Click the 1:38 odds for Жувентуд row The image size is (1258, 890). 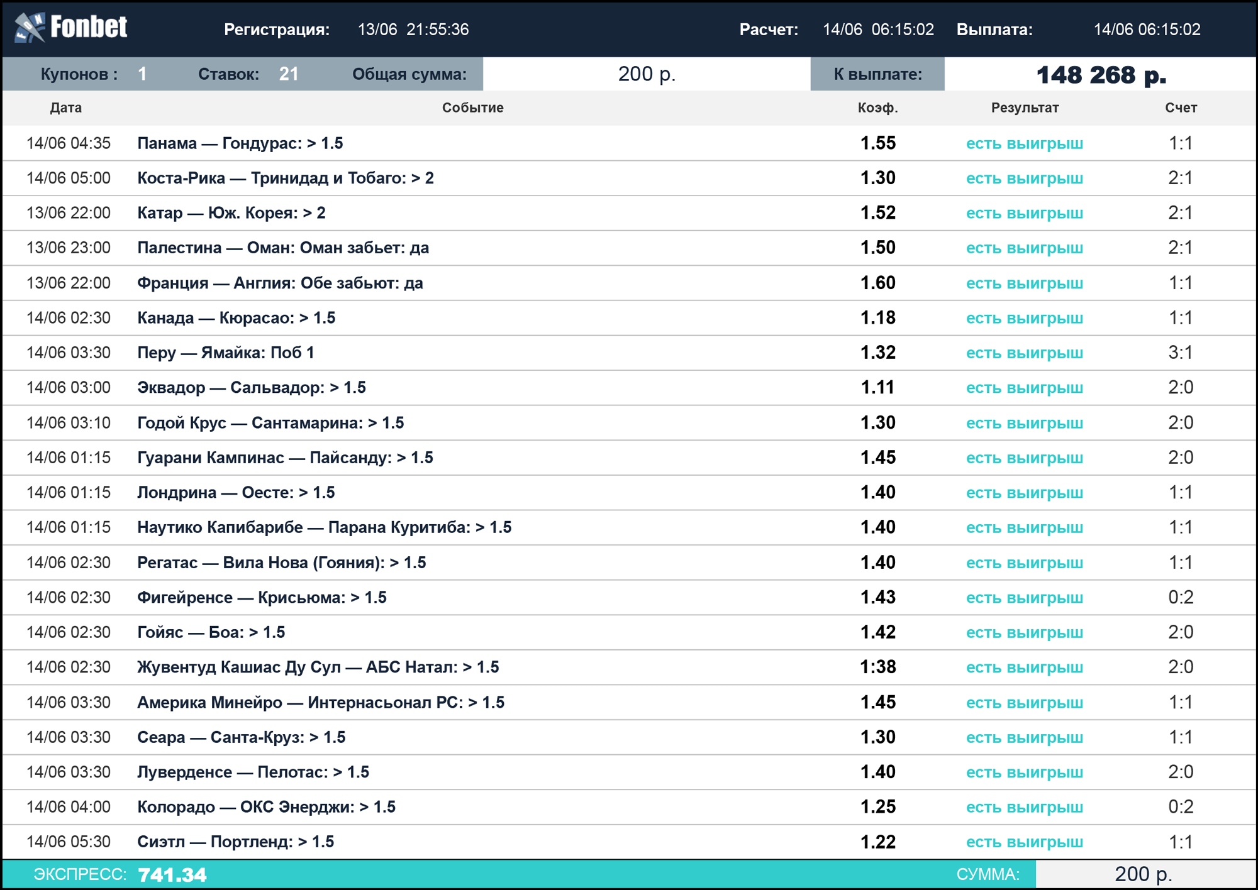(x=877, y=667)
